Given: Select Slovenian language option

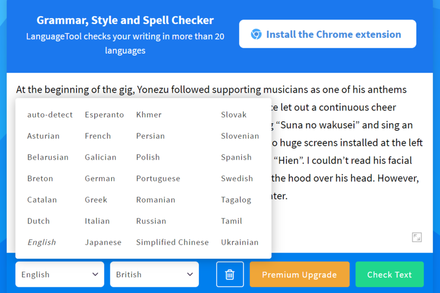Looking at the screenshot, I should click(240, 136).
